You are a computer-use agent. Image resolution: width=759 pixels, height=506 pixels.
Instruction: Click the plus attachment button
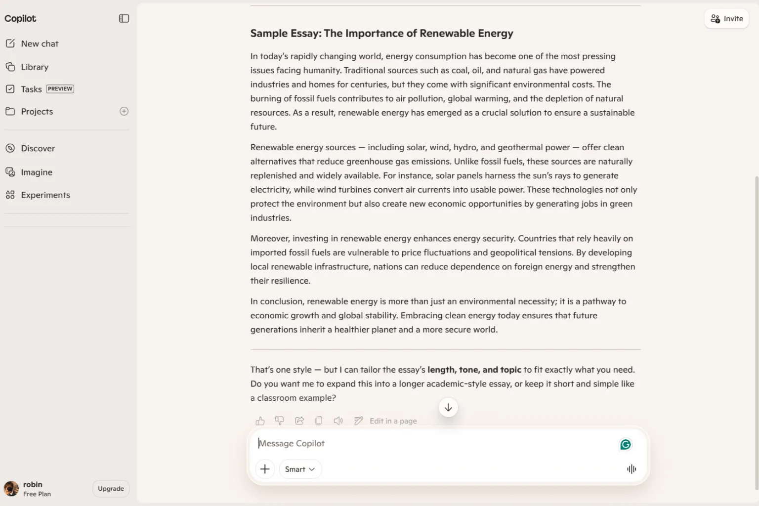[x=265, y=469]
